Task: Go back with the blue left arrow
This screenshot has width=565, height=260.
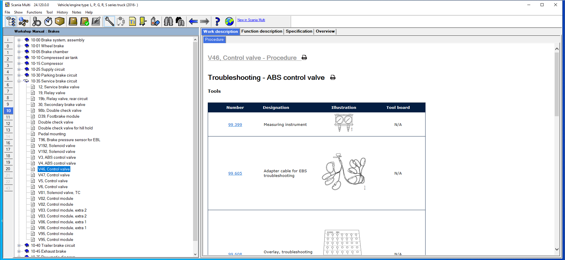Action: [193, 21]
